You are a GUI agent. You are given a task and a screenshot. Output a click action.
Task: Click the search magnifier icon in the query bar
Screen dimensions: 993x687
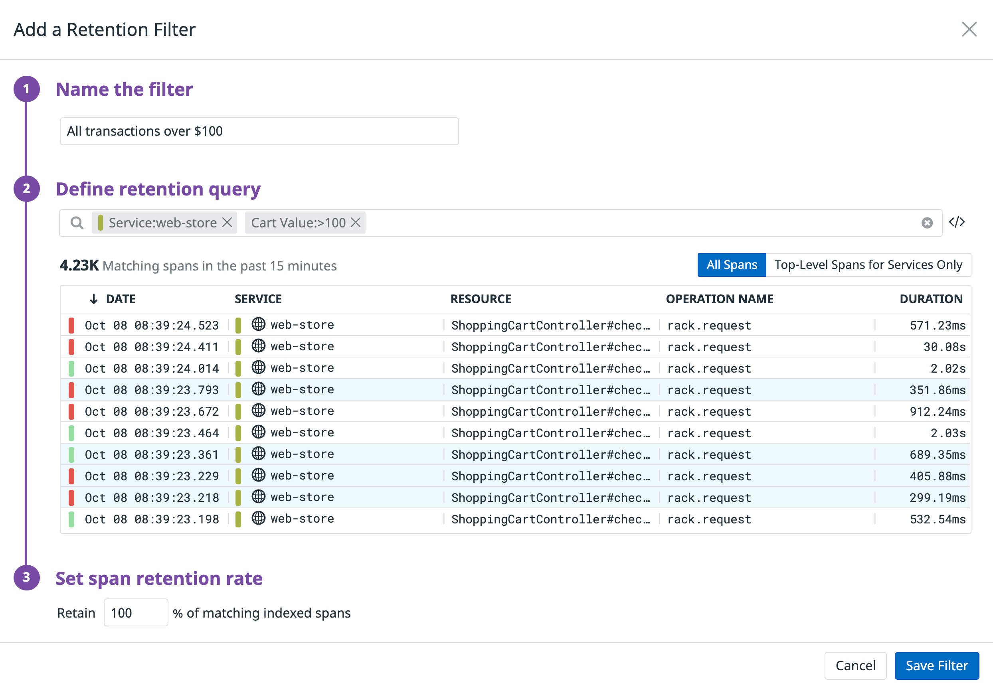point(77,223)
